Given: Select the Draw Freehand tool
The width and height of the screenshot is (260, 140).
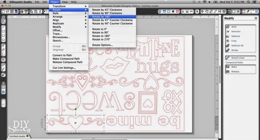Looking at the screenshot, I should 3,54.
